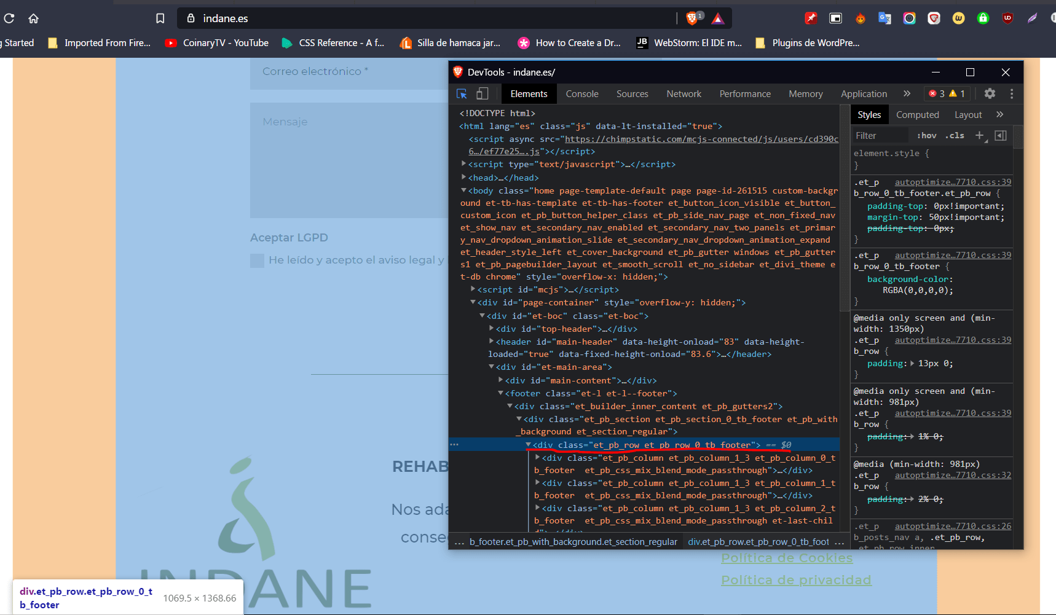Select the Elements tab
This screenshot has height=615, width=1056.
click(529, 93)
